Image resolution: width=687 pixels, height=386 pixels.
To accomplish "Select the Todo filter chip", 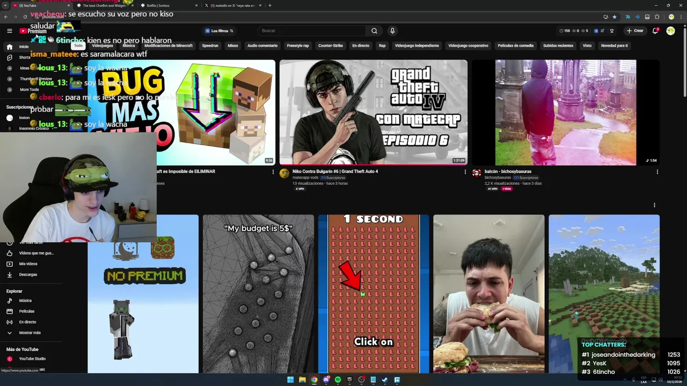I will (x=78, y=46).
